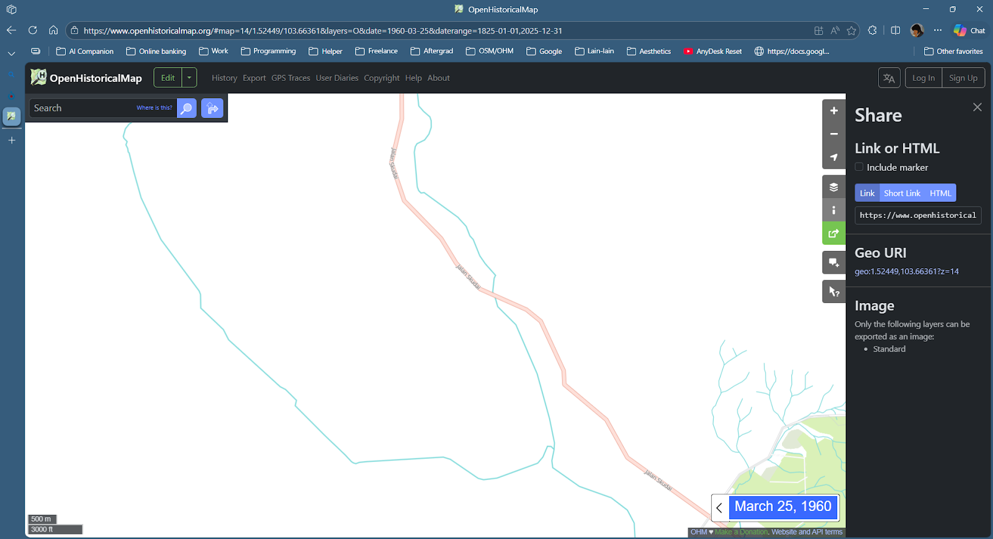Open Website and API terms link
This screenshot has width=993, height=539.
(x=807, y=532)
